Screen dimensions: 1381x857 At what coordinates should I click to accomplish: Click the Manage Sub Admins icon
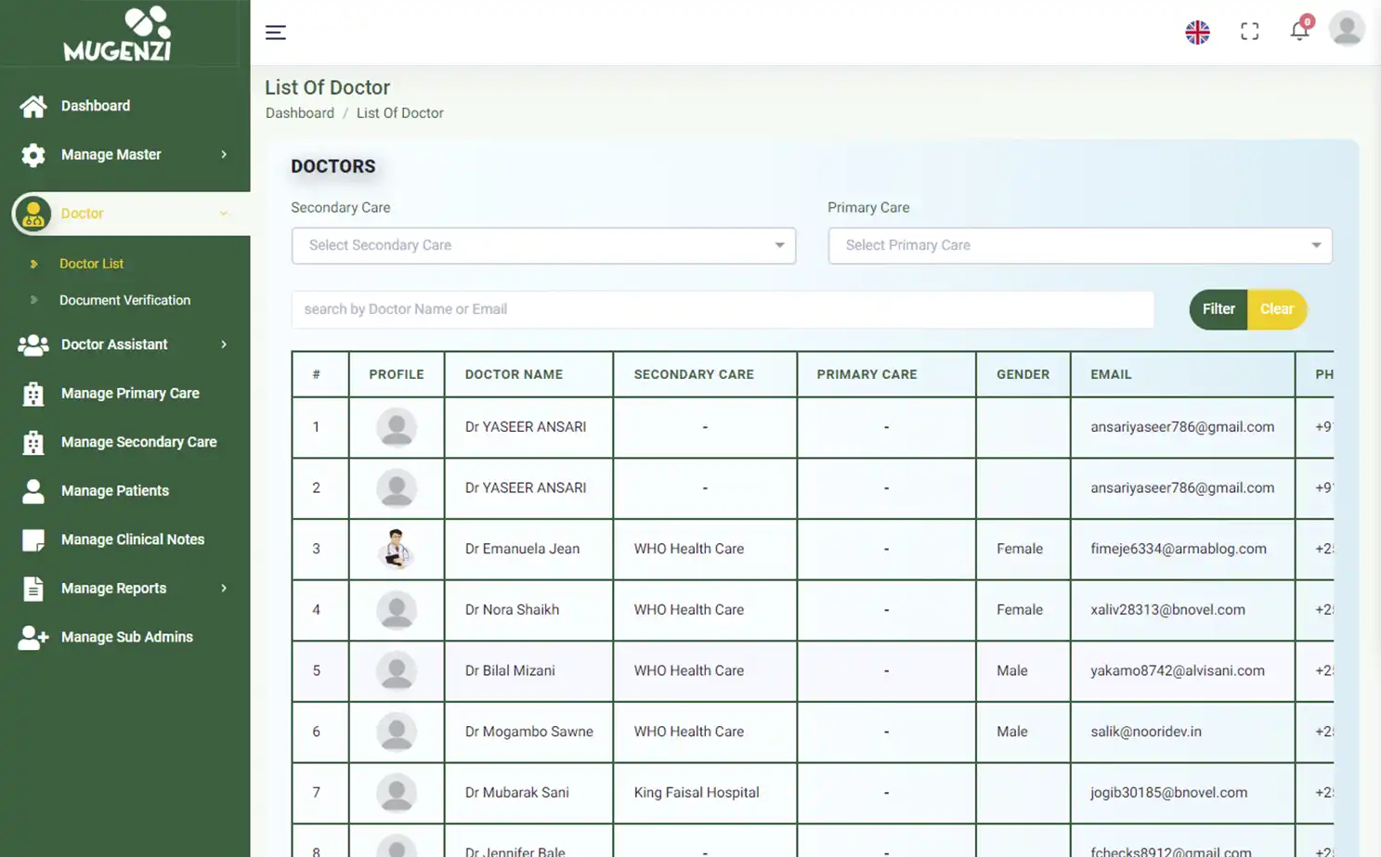tap(33, 636)
